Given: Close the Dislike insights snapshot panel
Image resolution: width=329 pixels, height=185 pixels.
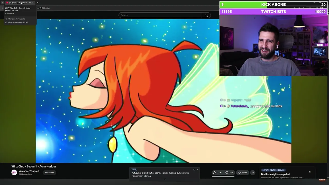Looking at the screenshot, I should point(310,172).
